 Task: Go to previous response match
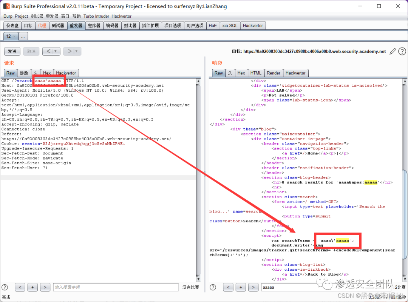[228, 287]
